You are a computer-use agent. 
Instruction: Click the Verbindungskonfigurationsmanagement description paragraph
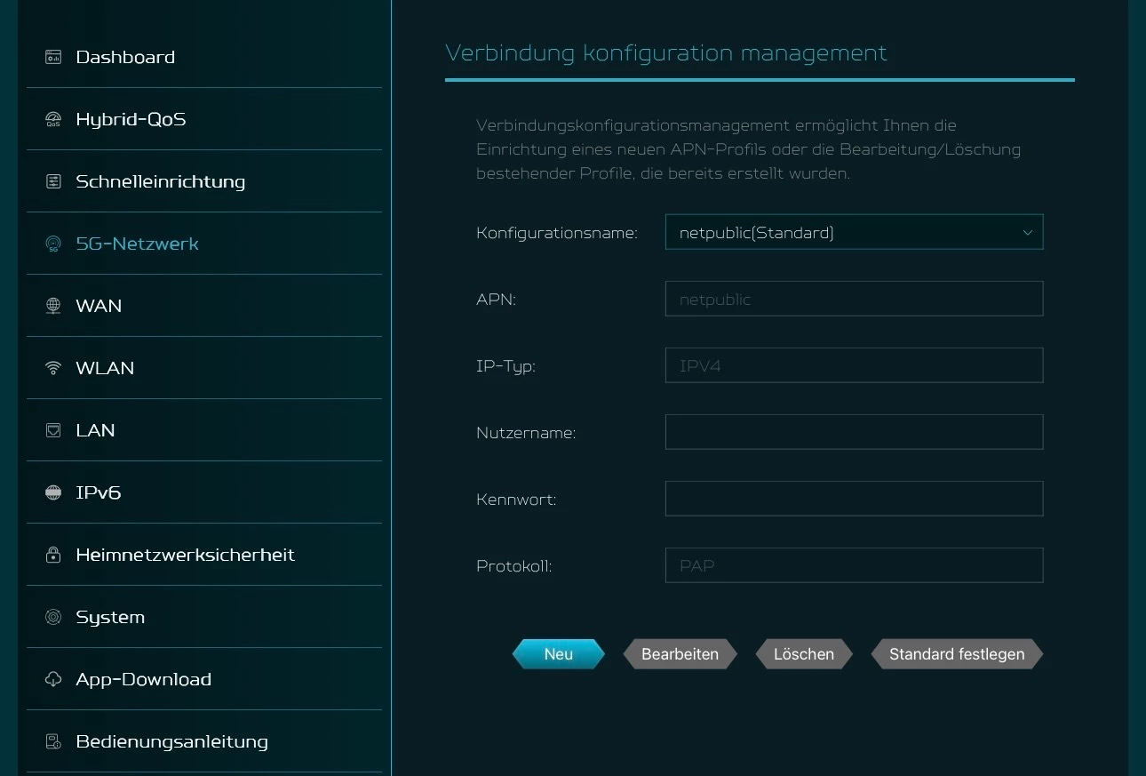pos(748,149)
